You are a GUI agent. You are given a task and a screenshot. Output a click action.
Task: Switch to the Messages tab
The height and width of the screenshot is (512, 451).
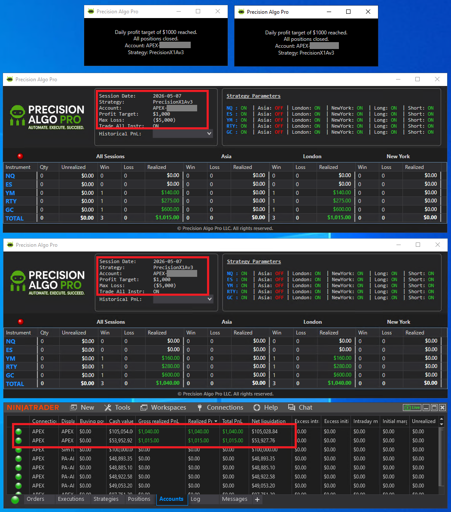(x=235, y=499)
